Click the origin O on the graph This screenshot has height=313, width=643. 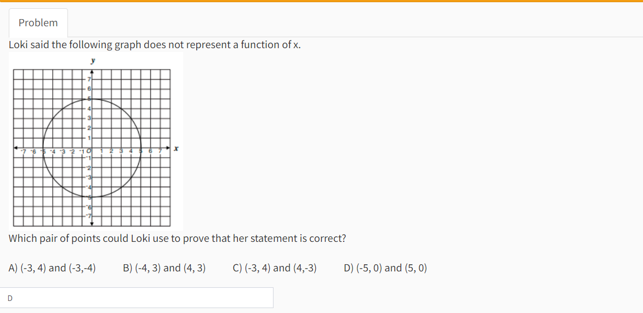tap(89, 151)
